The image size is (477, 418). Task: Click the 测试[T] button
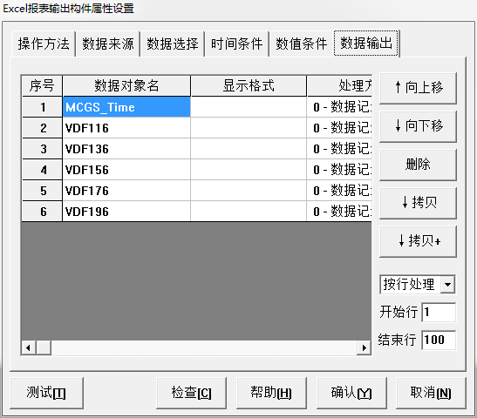(46, 393)
